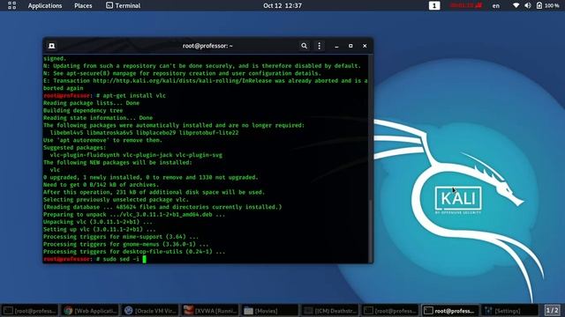565x317 pixels.
Task: Open the Terminal app menu in top bar
Action: [124, 6]
